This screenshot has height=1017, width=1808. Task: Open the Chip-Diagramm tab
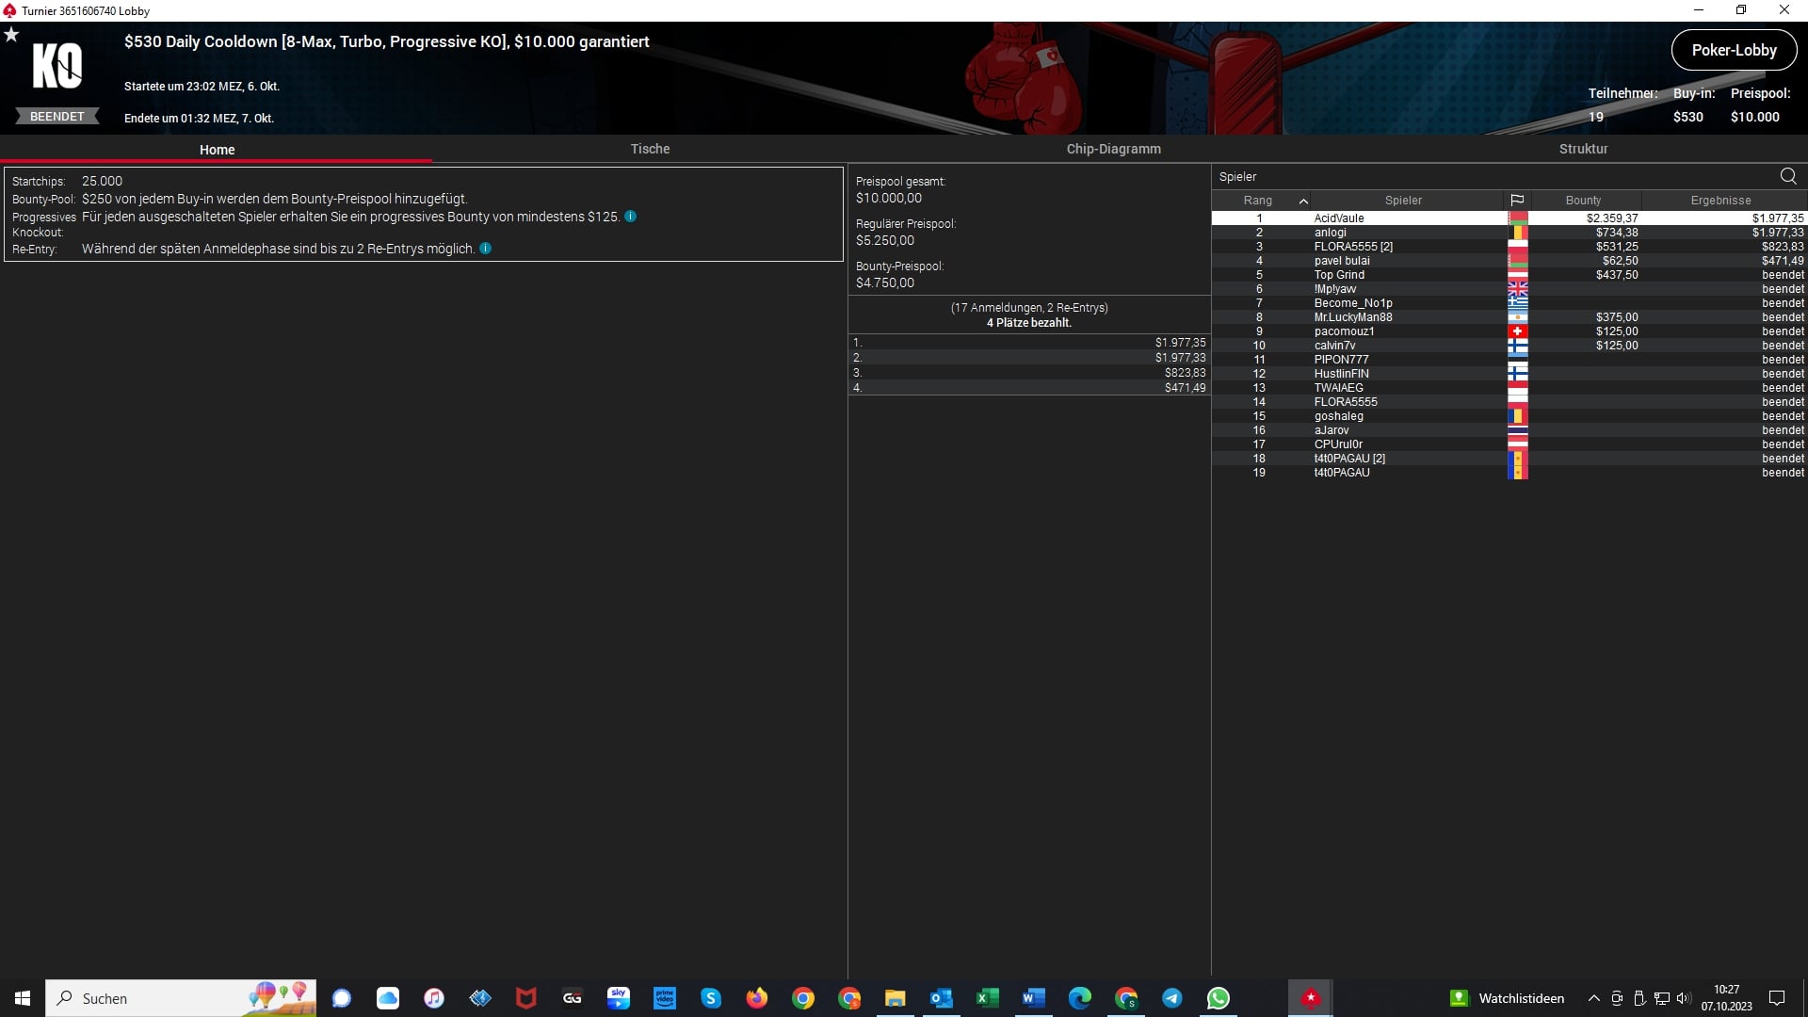(1113, 149)
